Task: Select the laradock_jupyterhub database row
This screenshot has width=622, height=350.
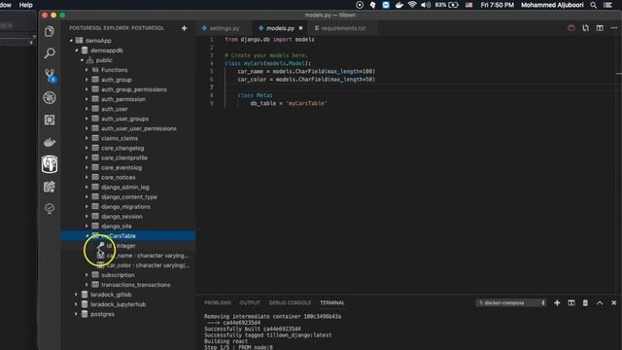Action: [128, 304]
